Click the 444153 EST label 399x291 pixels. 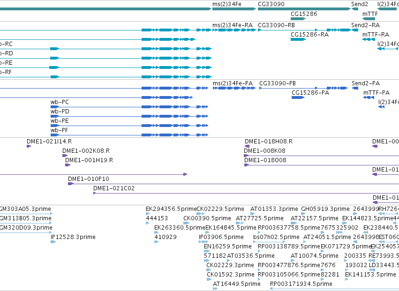pyautogui.click(x=157, y=218)
